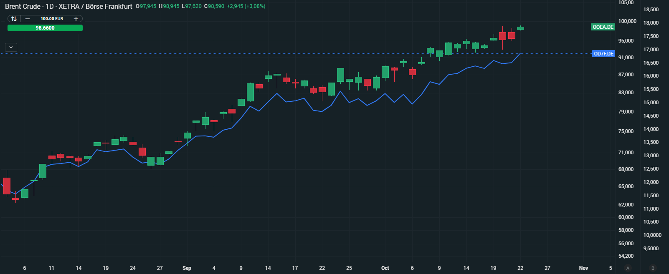Click the low value L97,620
This screenshot has width=669, height=274.
(192, 6)
